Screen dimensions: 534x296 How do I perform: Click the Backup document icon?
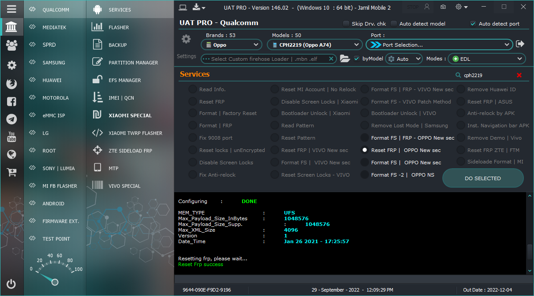pyautogui.click(x=97, y=44)
